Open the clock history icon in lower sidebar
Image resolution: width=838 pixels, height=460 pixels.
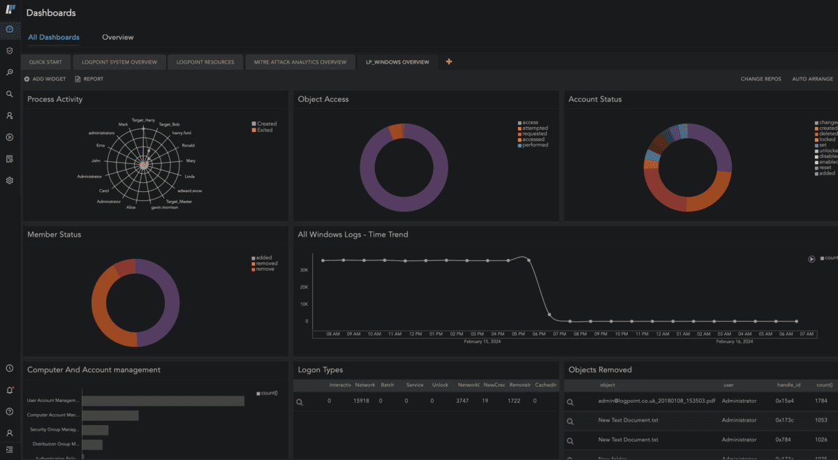[x=10, y=368]
